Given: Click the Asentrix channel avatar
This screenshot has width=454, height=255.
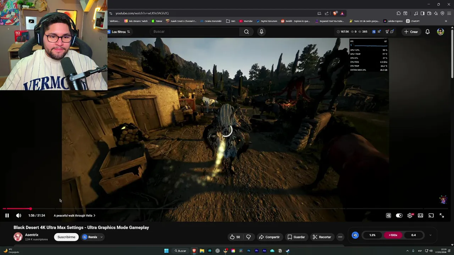Looking at the screenshot, I should (x=18, y=237).
